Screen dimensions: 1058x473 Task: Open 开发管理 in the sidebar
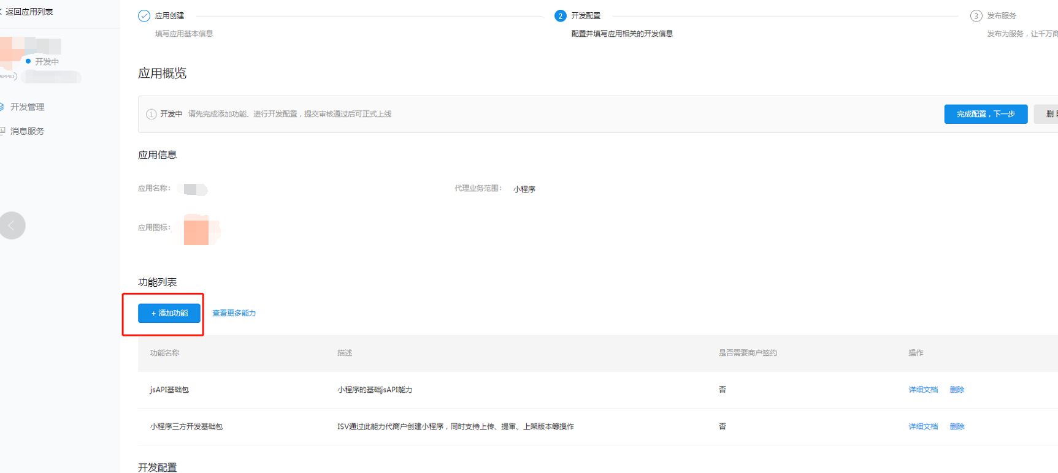click(x=27, y=107)
